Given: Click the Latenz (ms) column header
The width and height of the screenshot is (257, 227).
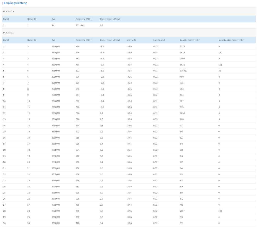Looking at the screenshot, I should click(x=159, y=40).
